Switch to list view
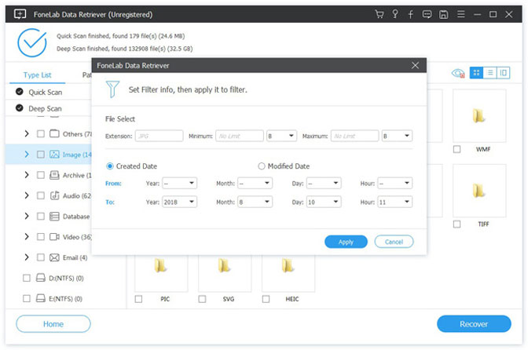Viewport: 528px width, 350px height. click(x=490, y=73)
